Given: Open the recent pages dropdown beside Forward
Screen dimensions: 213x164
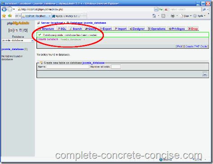Looking at the screenshot, I should point(14,9).
